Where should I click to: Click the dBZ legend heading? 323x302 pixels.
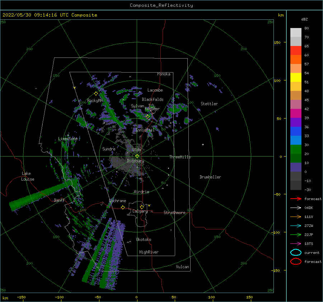(304, 19)
